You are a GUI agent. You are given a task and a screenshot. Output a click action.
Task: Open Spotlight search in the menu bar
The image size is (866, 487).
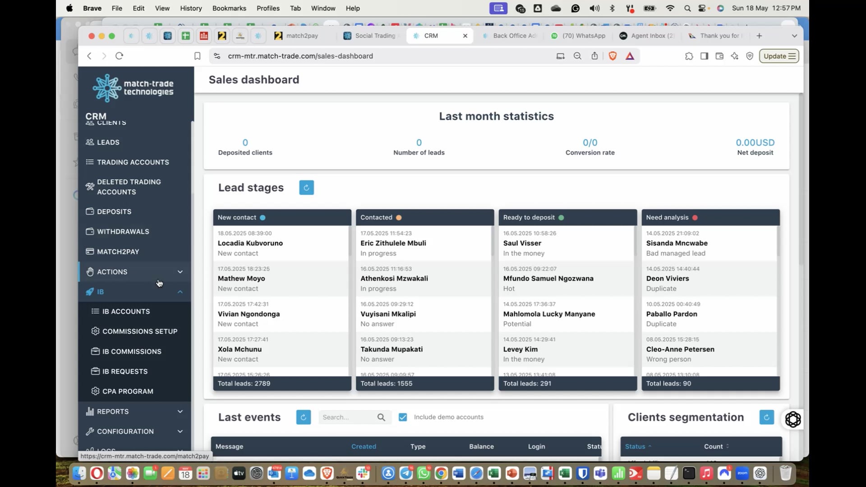point(687,8)
